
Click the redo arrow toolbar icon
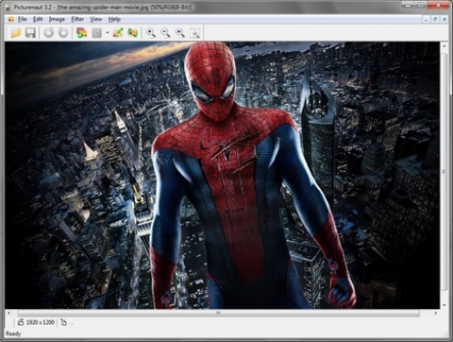pos(63,33)
